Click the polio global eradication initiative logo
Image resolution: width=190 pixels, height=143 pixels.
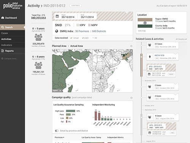click(13, 6)
